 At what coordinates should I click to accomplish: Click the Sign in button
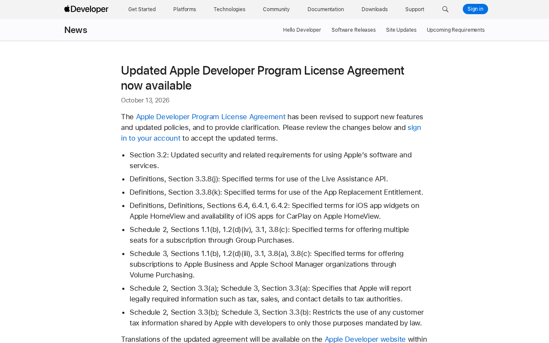[475, 9]
